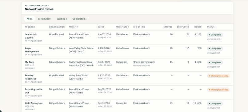Switch to the Scheduled 4 tab

pos(44,19)
